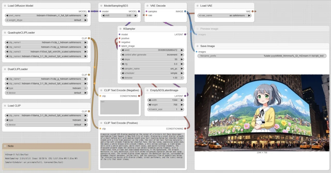Image resolution: width=331 pixels, height=173 pixels.
Task: Collapse CLIP Text Encode (Negative) title dot
Action: (101, 90)
